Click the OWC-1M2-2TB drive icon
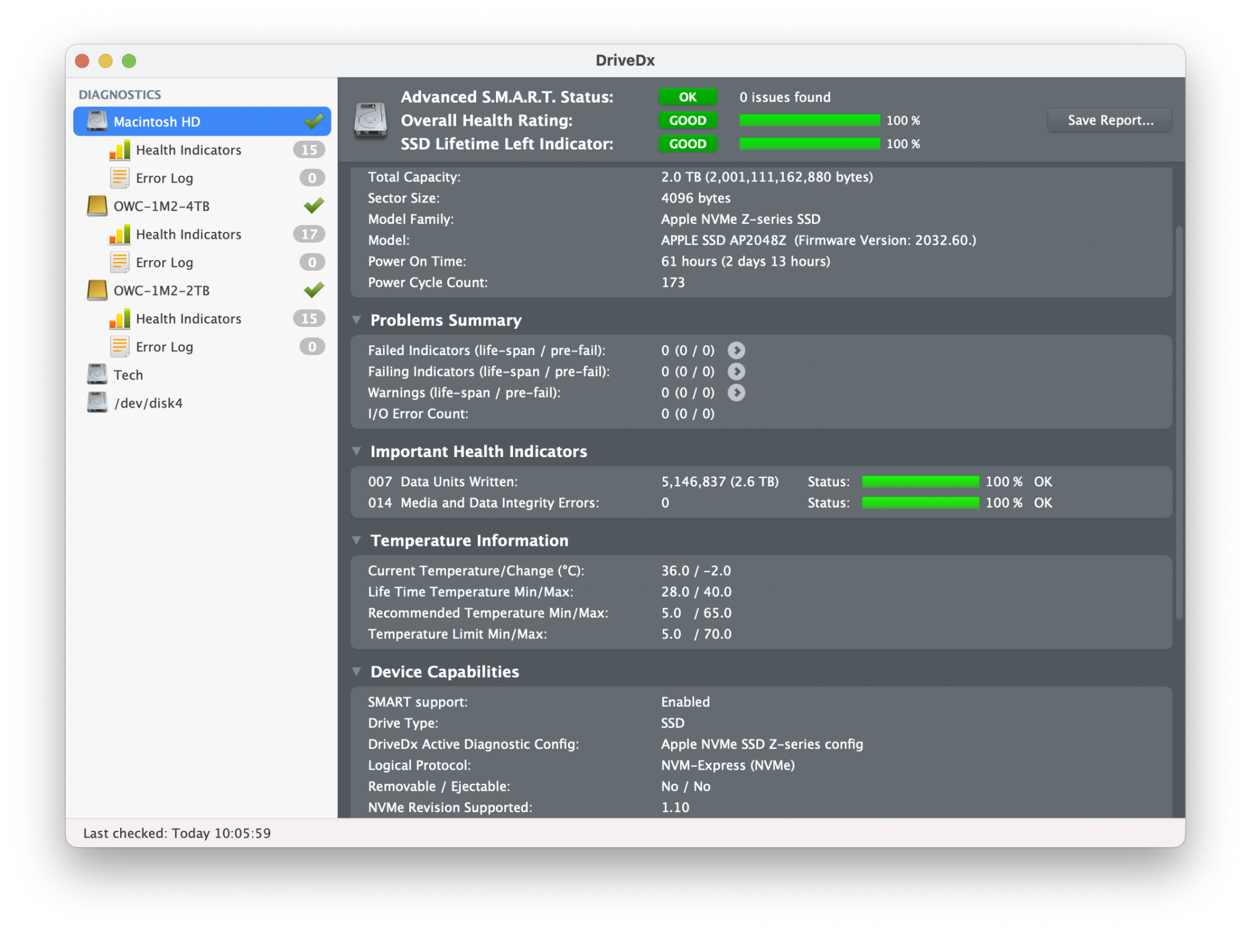Viewport: 1251px width, 934px height. [x=97, y=290]
